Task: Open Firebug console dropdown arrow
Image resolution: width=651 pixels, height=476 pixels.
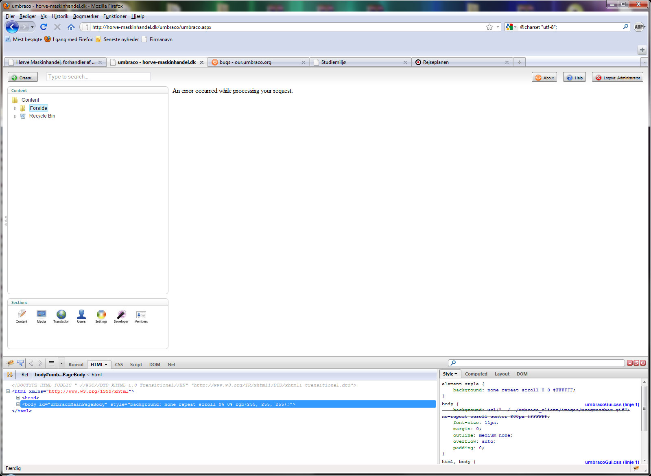Action: [61, 363]
